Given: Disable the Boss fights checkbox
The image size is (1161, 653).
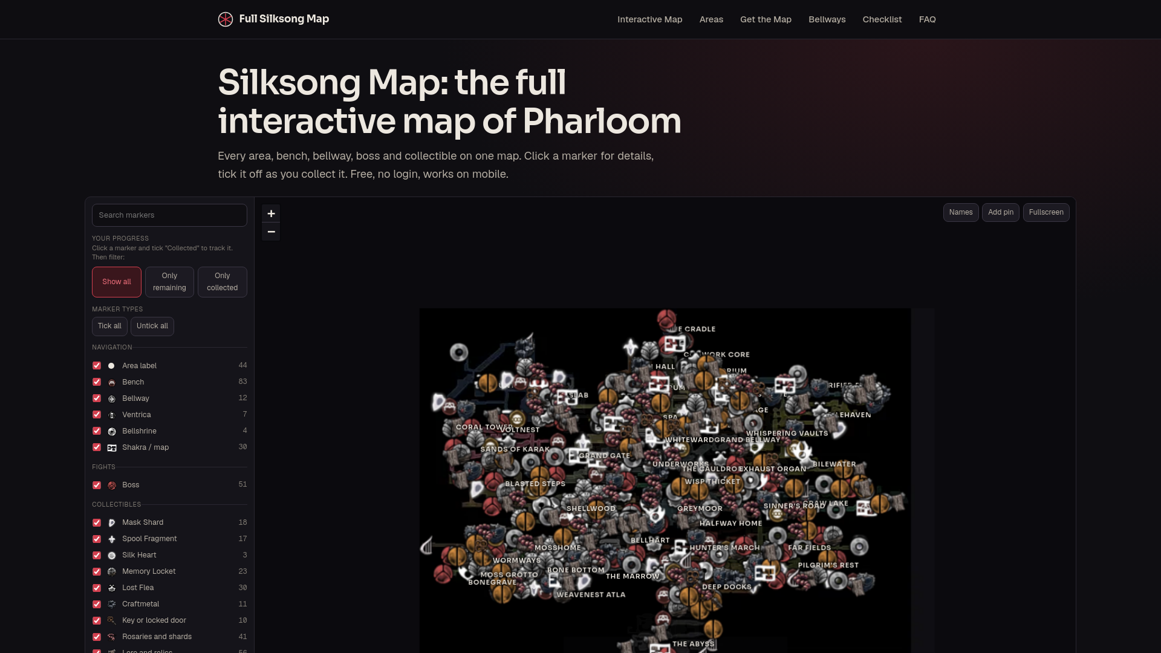Looking at the screenshot, I should (97, 485).
